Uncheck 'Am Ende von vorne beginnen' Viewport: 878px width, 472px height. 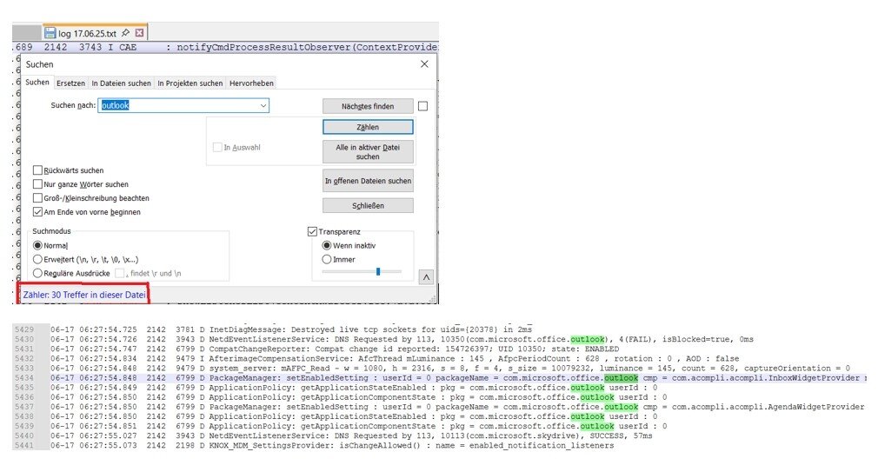[x=38, y=212]
